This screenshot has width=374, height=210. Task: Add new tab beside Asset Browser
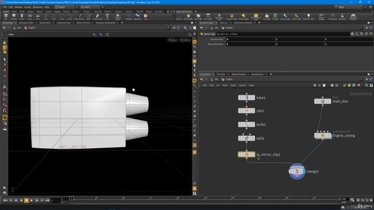(x=271, y=74)
